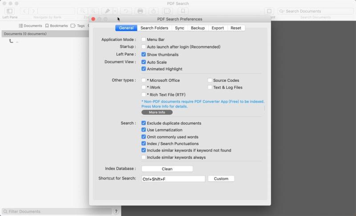This screenshot has height=216, width=356.
Task: Click the More Info button
Action: [157, 112]
